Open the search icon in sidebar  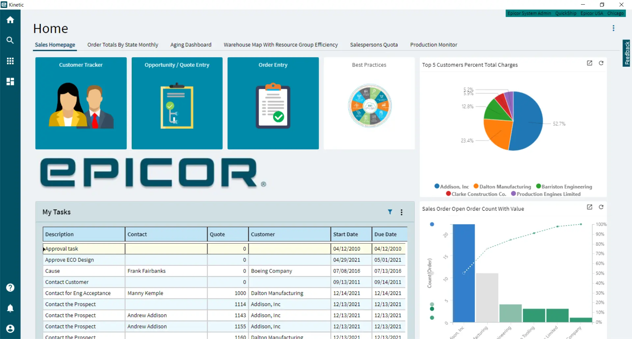click(10, 40)
